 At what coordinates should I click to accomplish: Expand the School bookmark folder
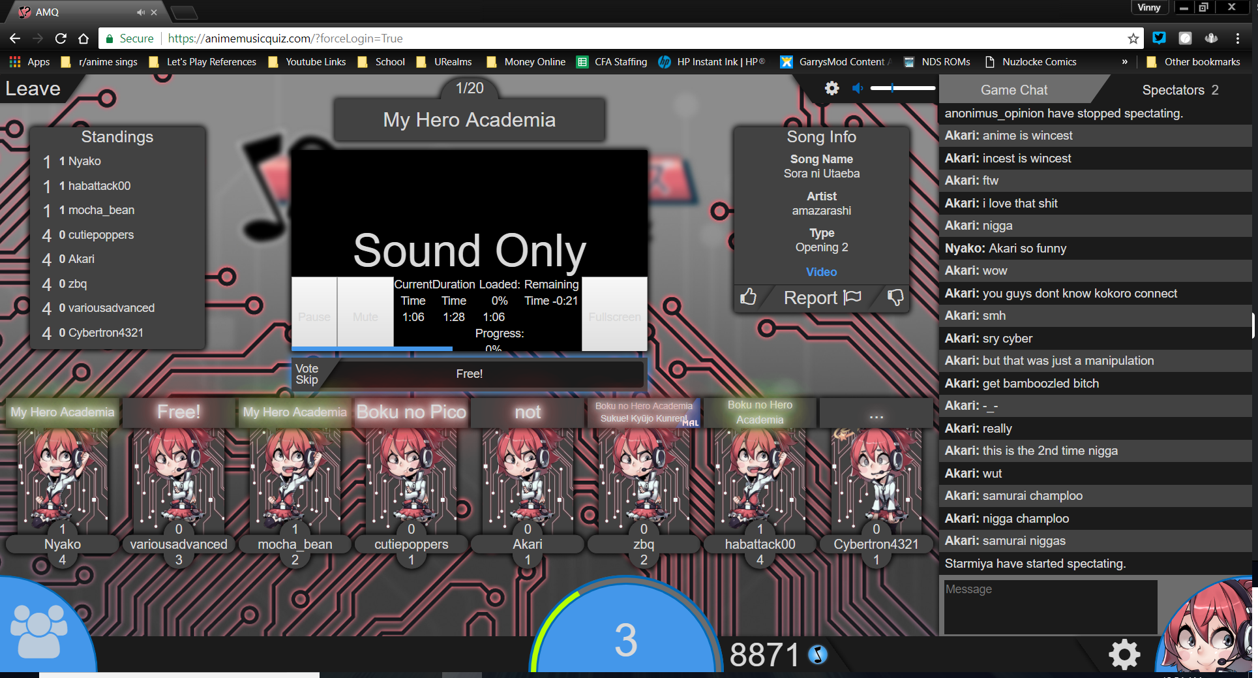coord(382,62)
